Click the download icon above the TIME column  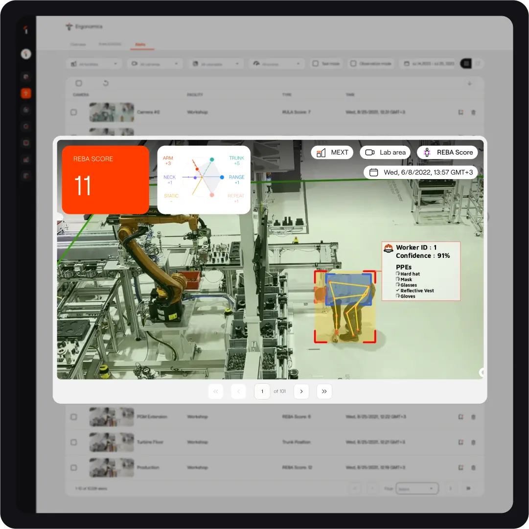click(470, 83)
